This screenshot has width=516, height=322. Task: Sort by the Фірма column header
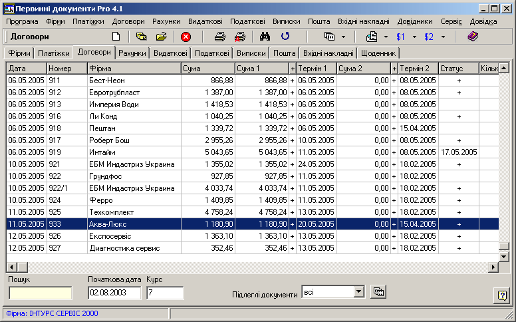(134, 69)
